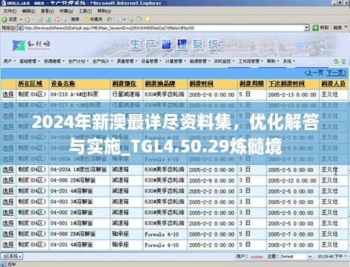Viewport: 350px width, 267px height.
Task: Click the green Go arrow next to address bar
Action: (316, 28)
